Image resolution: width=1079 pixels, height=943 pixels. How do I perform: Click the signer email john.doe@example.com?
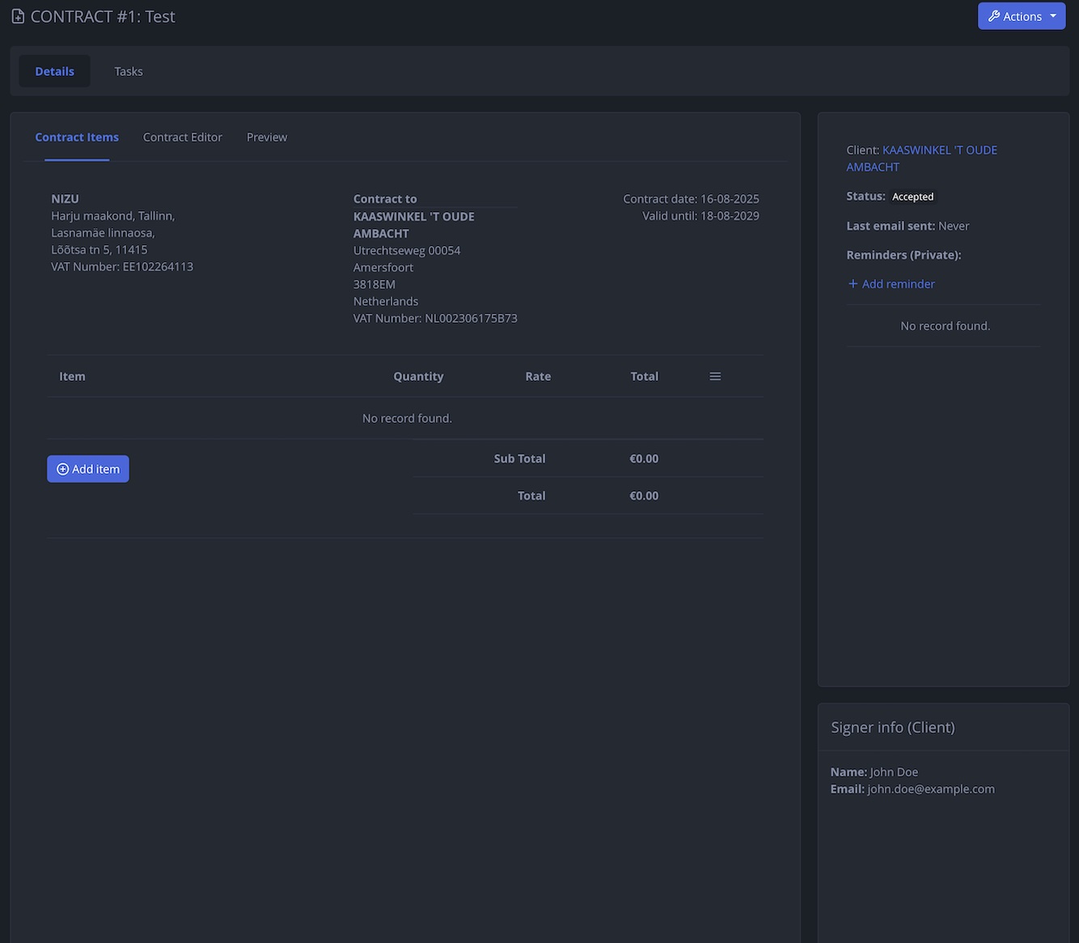pyautogui.click(x=930, y=789)
